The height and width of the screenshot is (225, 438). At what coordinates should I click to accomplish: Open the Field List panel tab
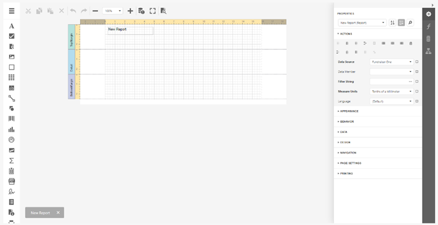428,39
